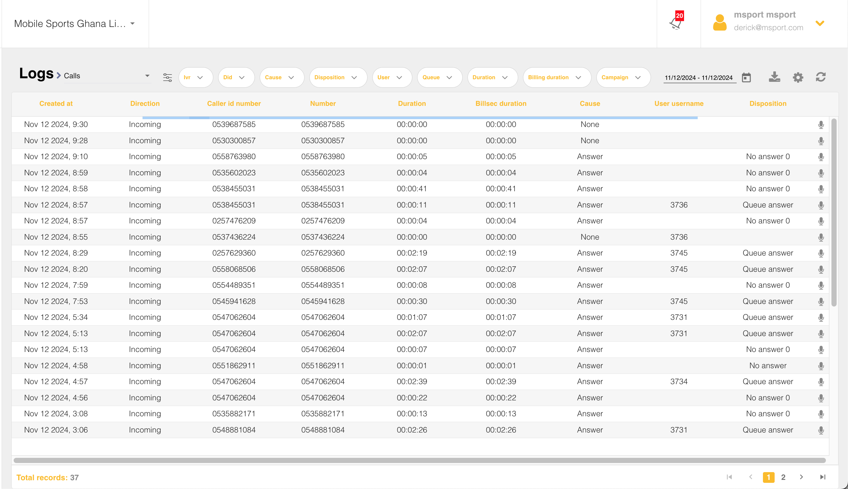This screenshot has height=489, width=848.
Task: Play recording for 0539687585 call at 9:30
Action: 821,125
